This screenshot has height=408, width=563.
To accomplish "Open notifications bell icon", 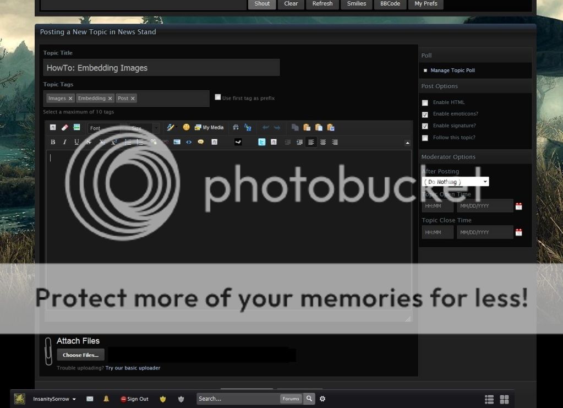I will [x=106, y=399].
